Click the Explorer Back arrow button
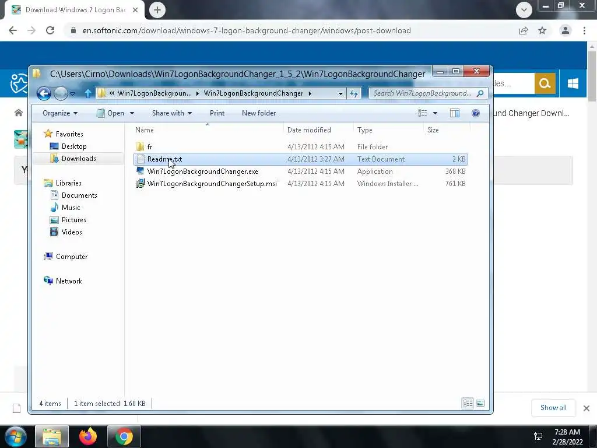Screen dimensions: 597x448 (x=44, y=93)
